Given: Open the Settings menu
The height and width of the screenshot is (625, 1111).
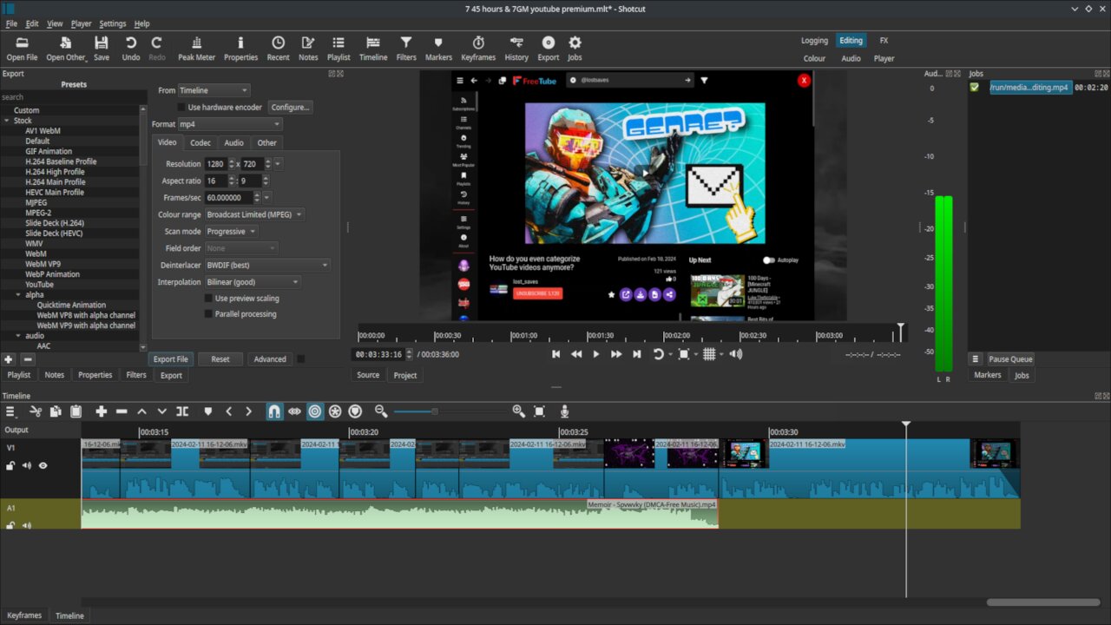Looking at the screenshot, I should point(112,23).
